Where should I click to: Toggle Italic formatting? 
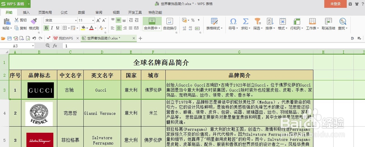tap(52, 28)
